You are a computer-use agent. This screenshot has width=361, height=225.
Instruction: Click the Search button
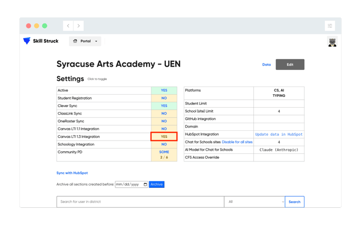click(x=294, y=202)
